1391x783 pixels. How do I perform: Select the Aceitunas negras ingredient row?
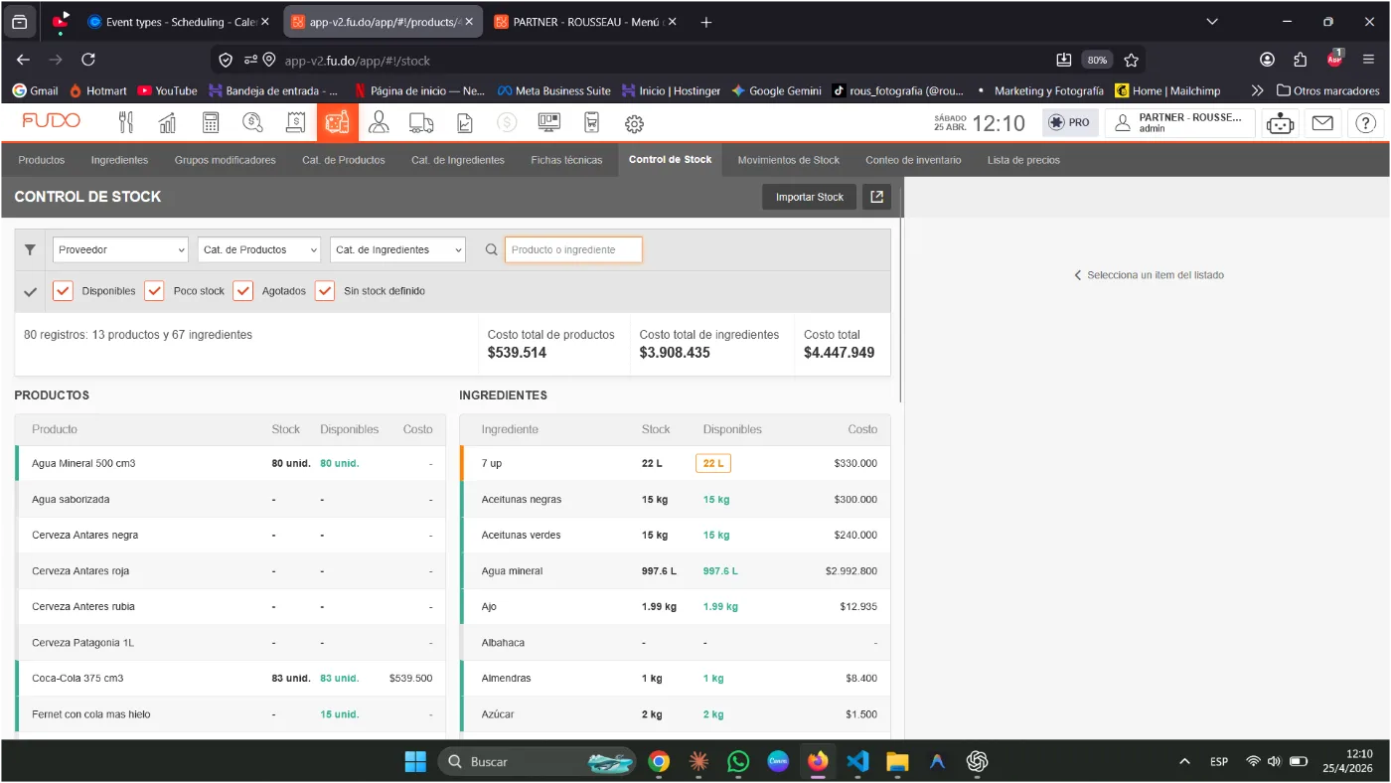[676, 500]
